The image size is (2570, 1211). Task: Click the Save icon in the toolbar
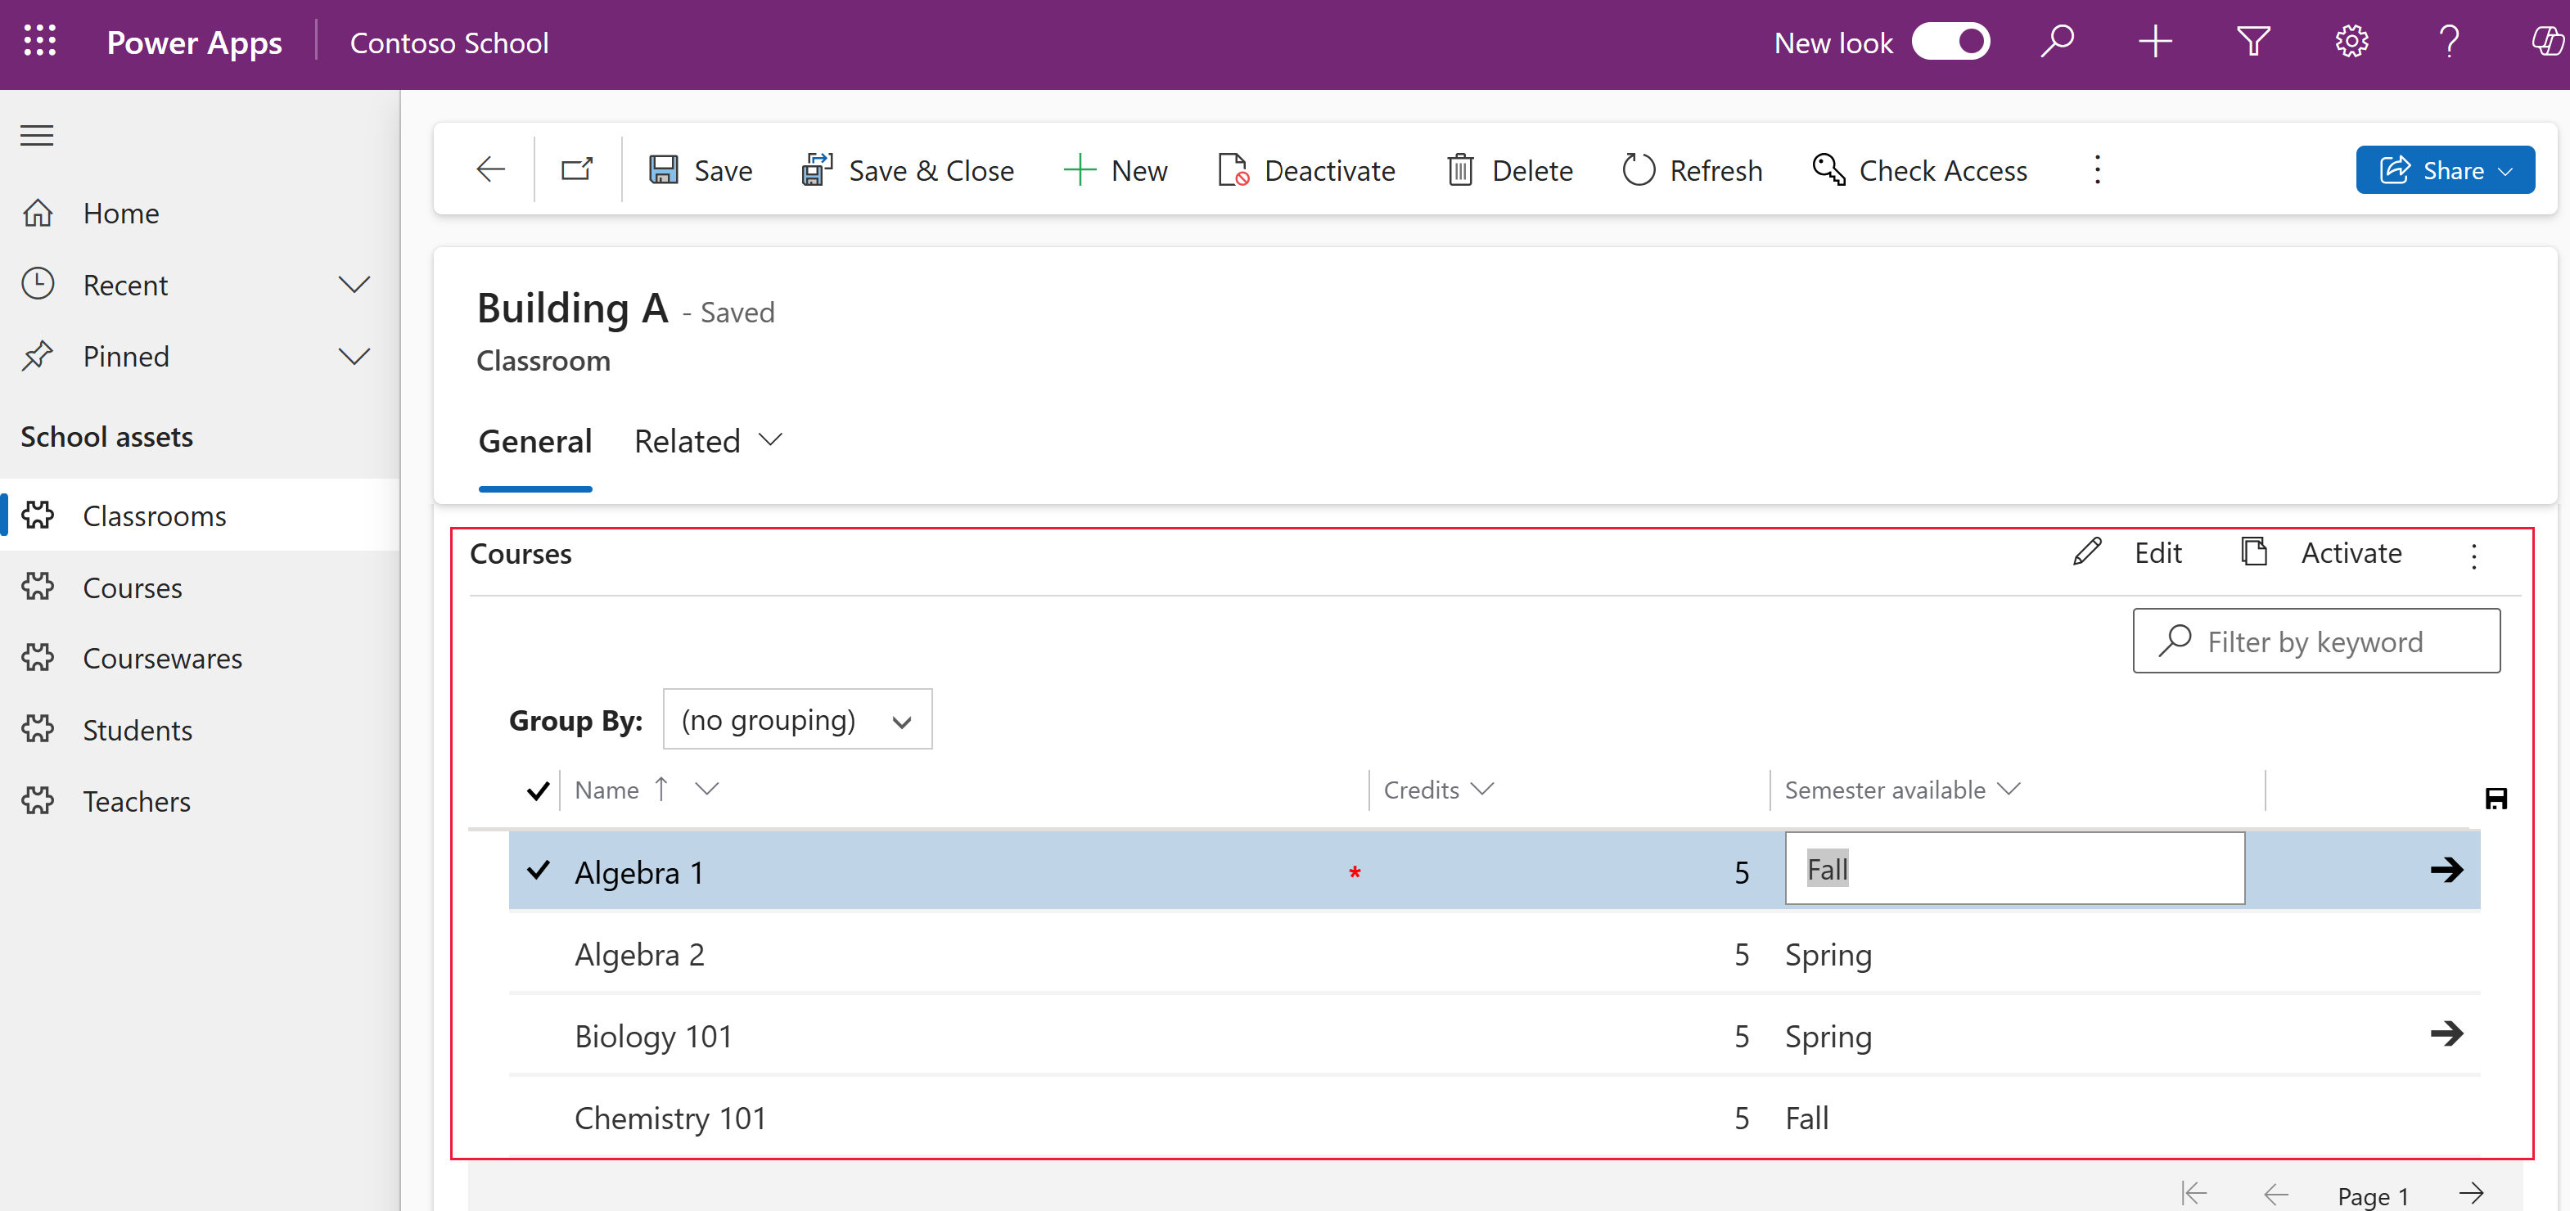pyautogui.click(x=664, y=169)
